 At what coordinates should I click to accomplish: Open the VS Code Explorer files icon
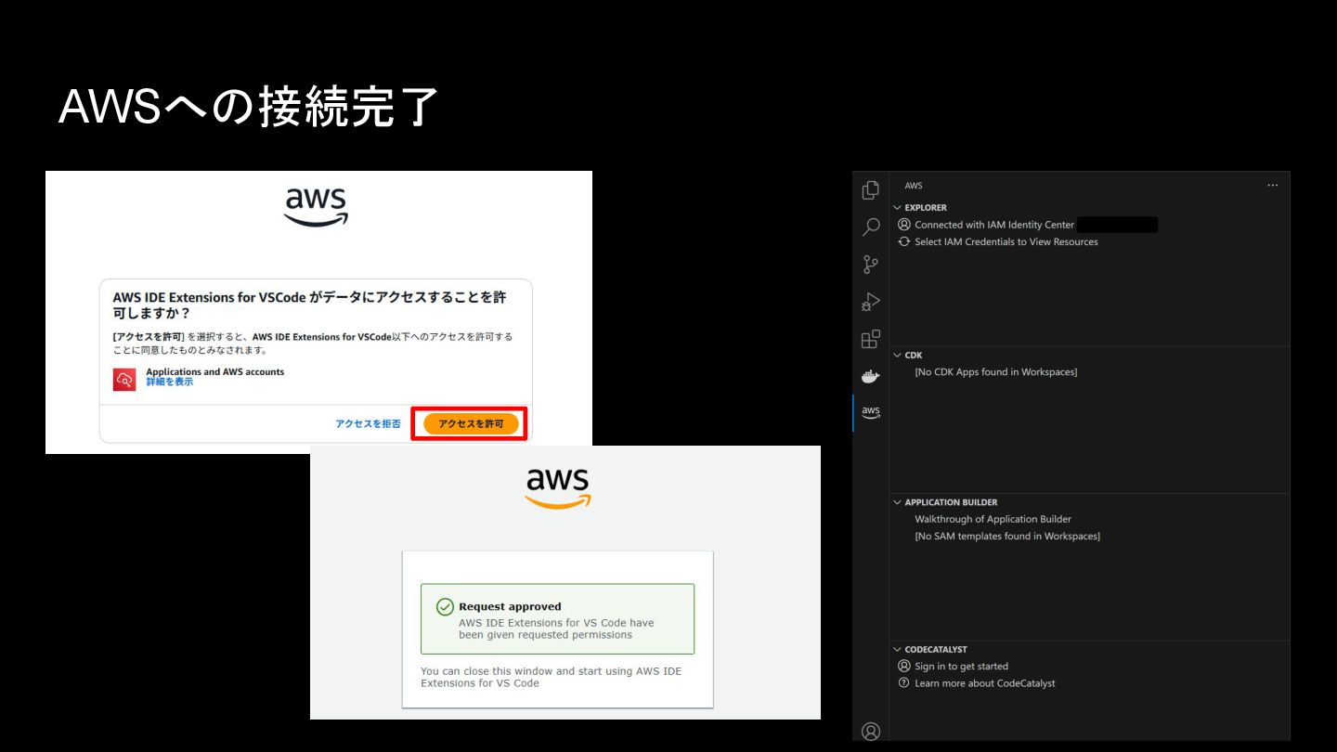870,189
